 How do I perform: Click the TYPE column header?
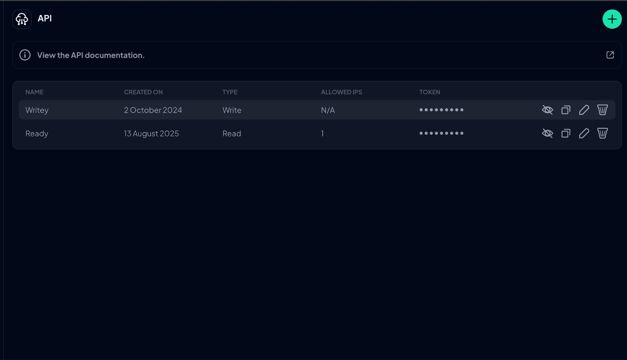230,92
